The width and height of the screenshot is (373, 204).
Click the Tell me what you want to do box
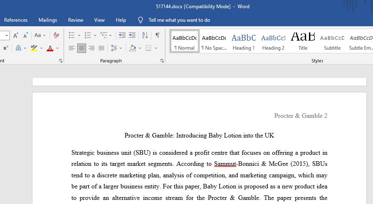pyautogui.click(x=179, y=20)
